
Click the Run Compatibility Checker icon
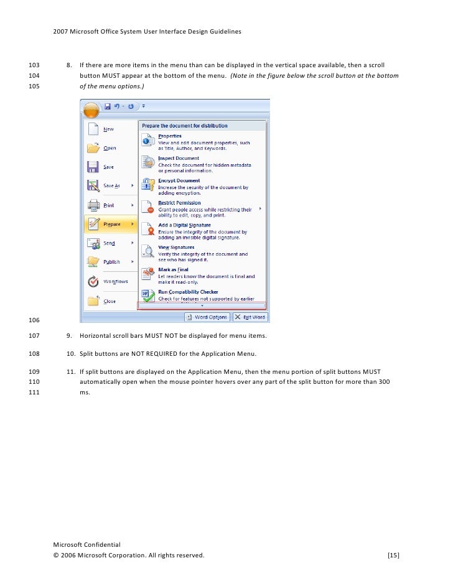[148, 295]
